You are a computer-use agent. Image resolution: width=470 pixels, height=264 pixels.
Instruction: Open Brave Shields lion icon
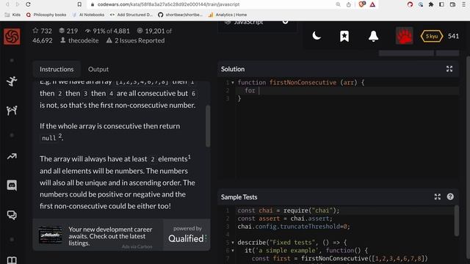pos(362,4)
